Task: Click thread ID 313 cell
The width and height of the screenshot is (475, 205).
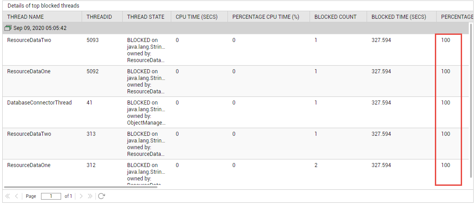Action: (x=91, y=134)
